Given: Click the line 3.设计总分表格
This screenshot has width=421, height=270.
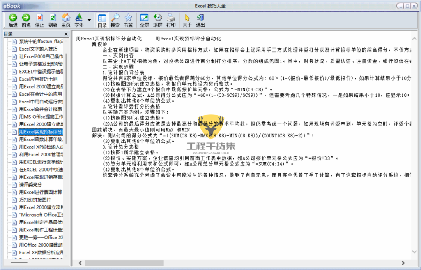Looking at the screenshot, I should click(121, 147).
